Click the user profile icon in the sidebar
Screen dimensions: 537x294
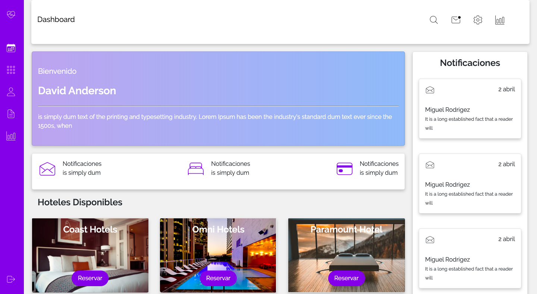point(11,92)
